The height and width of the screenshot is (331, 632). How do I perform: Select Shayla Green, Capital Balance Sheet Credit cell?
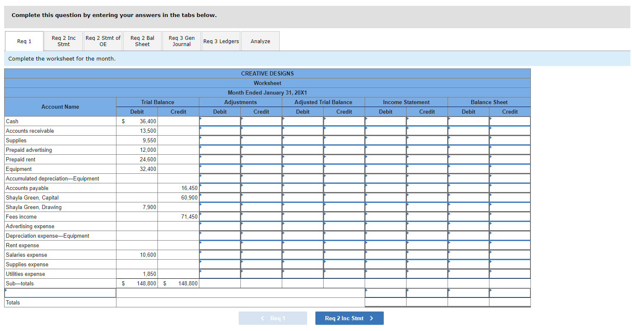(x=510, y=197)
